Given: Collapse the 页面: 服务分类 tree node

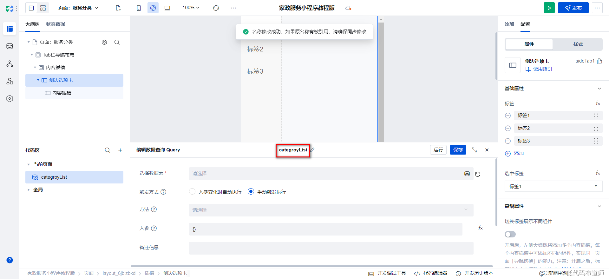Looking at the screenshot, I should (x=29, y=42).
